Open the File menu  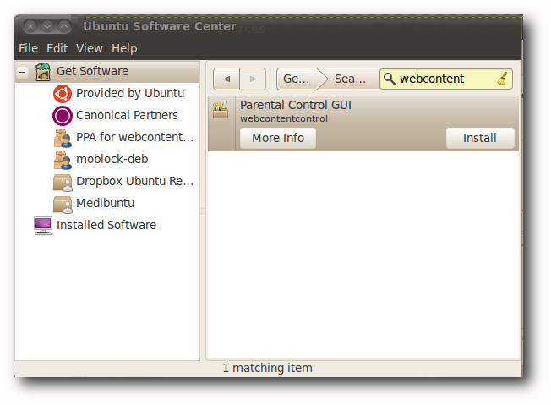[28, 48]
